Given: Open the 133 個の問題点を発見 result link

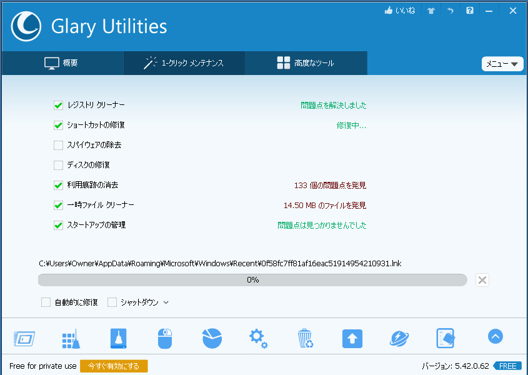Looking at the screenshot, I should [x=330, y=185].
